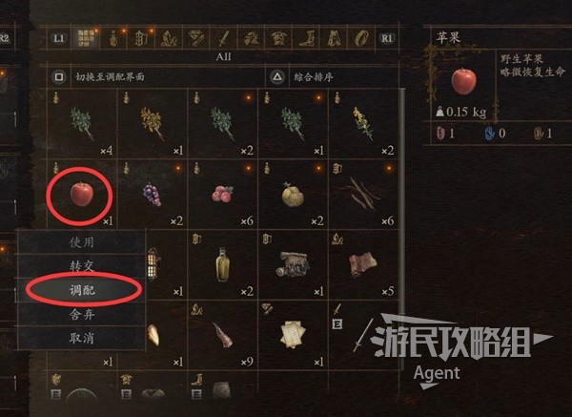Select the red apple item
Viewport: 572px width, 417px height.
[82, 195]
